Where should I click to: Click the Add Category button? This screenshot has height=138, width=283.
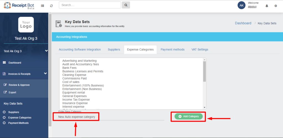coord(188,116)
